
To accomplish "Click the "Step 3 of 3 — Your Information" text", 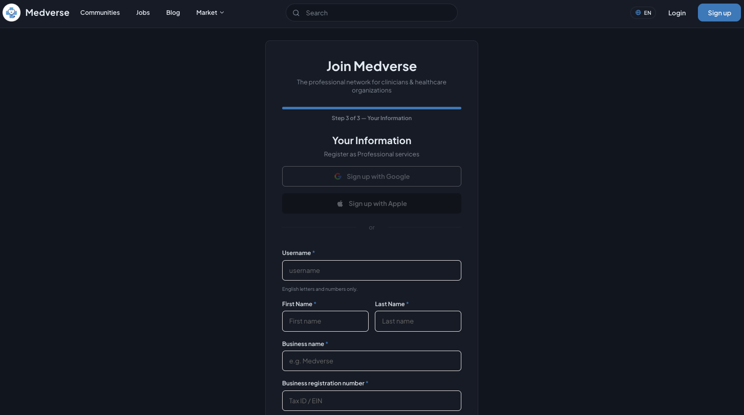I will (372, 118).
